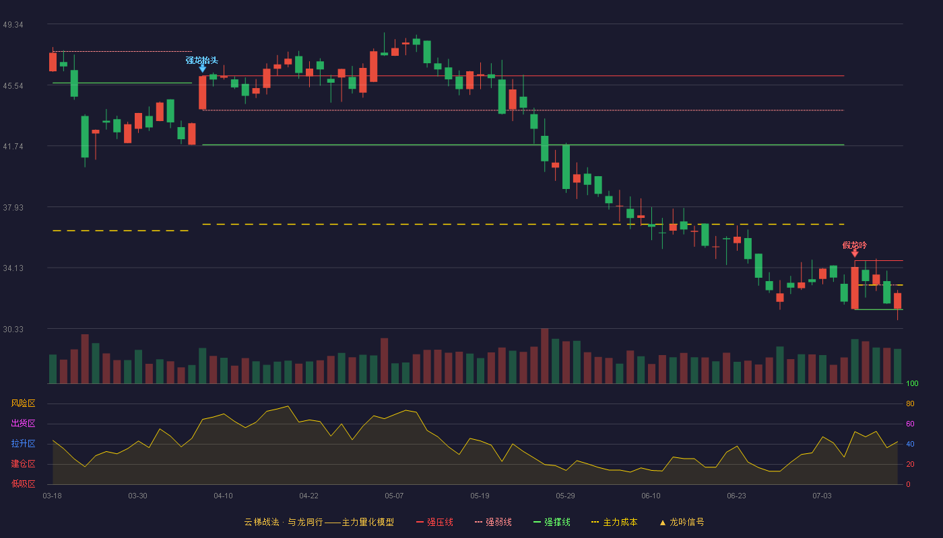The height and width of the screenshot is (538, 943).
Task: Click the 34.13 price axis label
Action: pos(13,268)
